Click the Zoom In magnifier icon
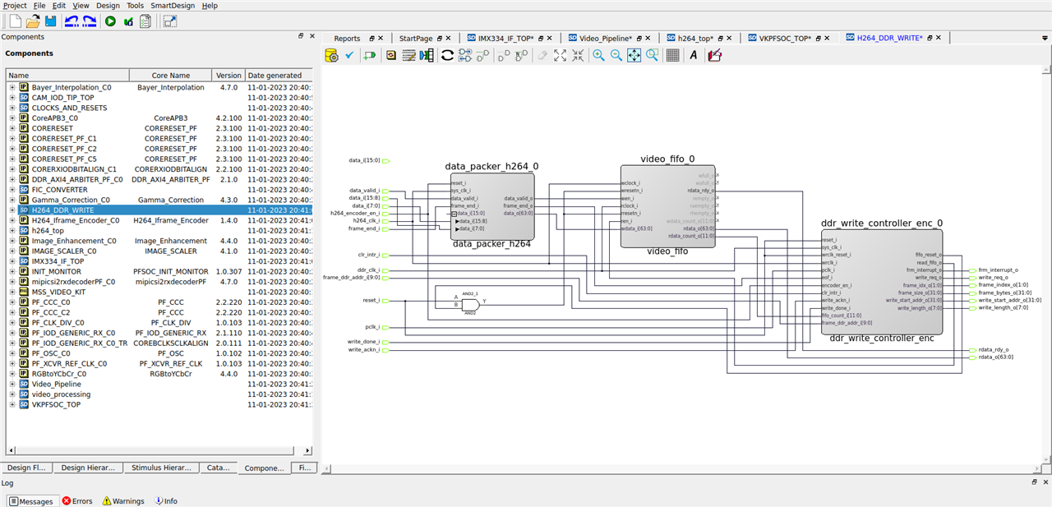The image size is (1052, 507). pos(598,55)
